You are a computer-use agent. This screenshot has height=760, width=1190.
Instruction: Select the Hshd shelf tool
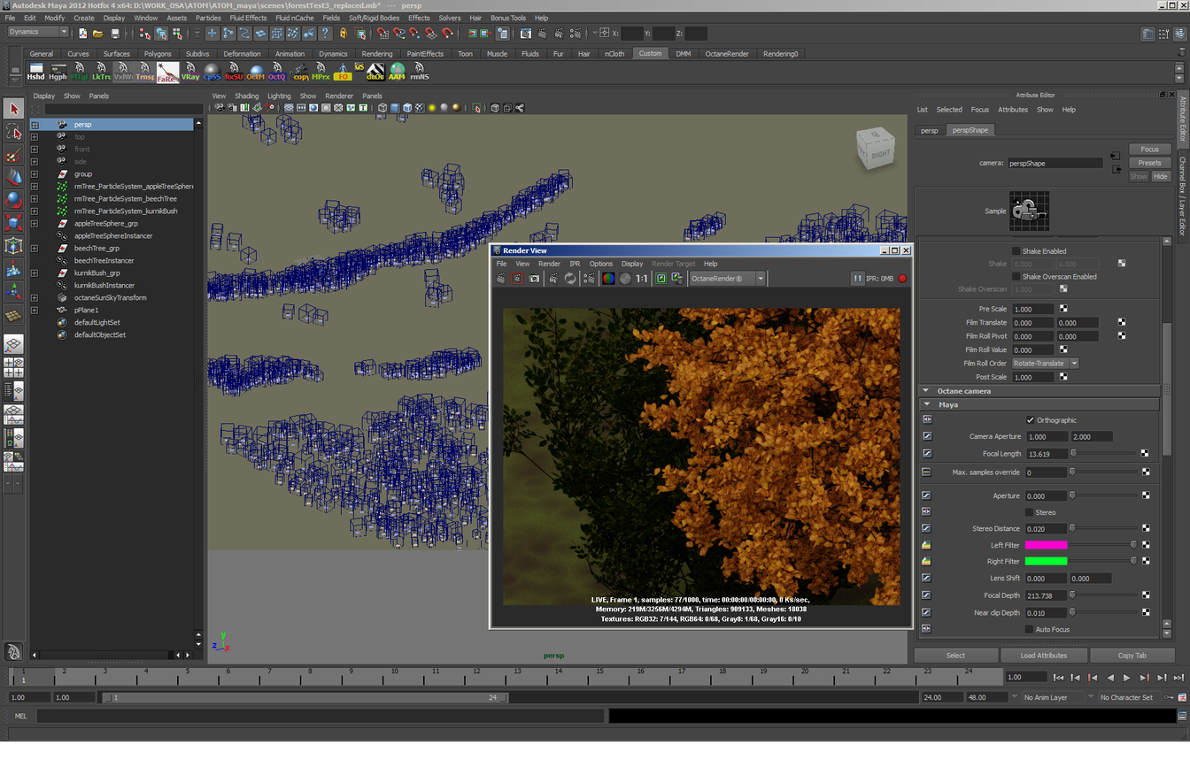35,72
